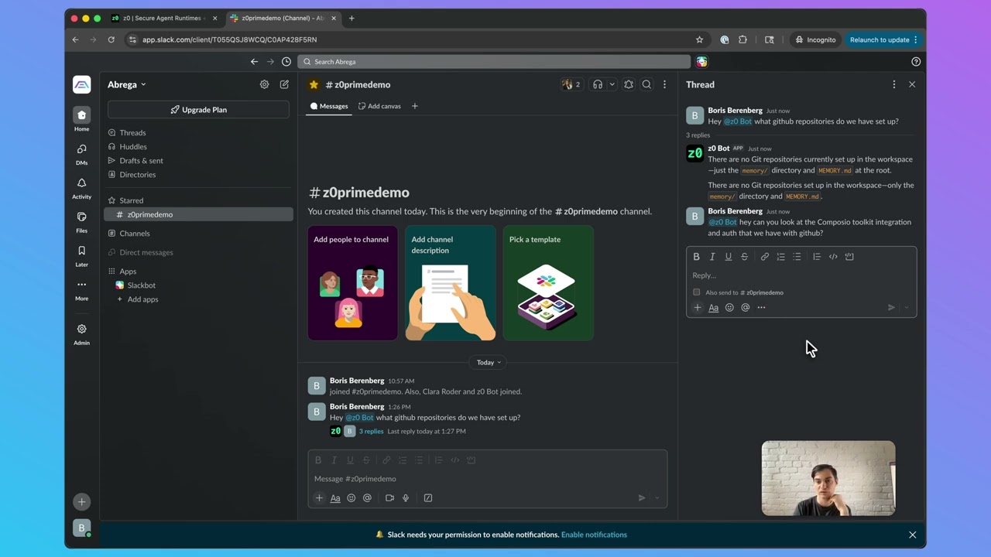
Task: Click Relaunch to update in Chrome
Action: [883, 39]
